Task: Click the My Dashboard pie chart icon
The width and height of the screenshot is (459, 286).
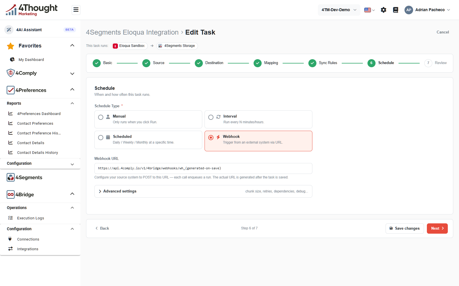Action: [x=12, y=59]
